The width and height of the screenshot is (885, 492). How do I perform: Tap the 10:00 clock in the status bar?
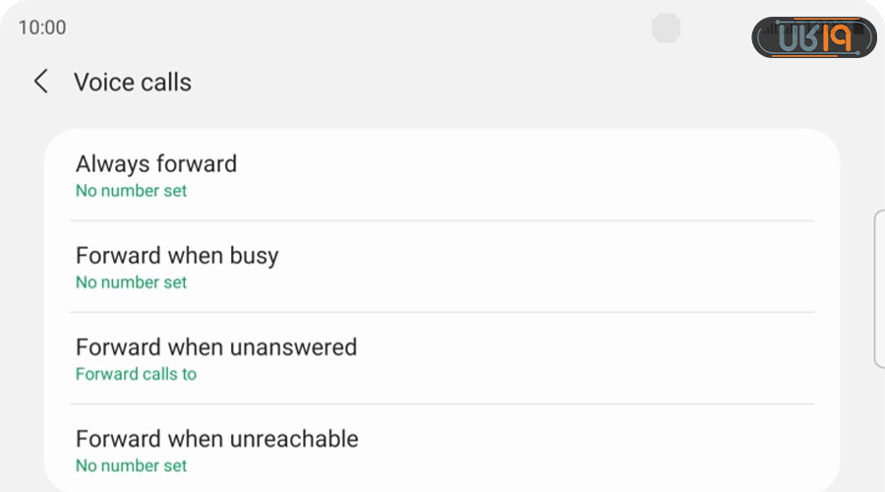coord(42,28)
